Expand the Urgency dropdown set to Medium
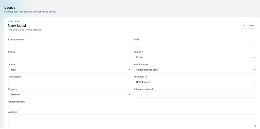The height and width of the screenshot is (129, 260). (x=69, y=95)
